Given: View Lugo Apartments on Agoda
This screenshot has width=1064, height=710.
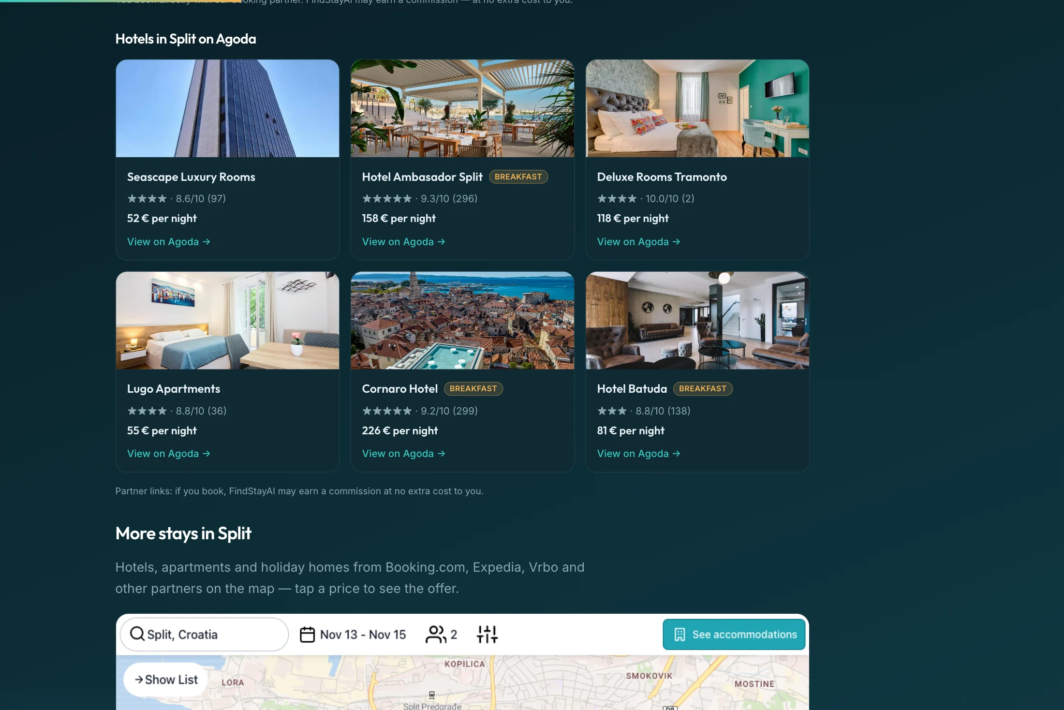Looking at the screenshot, I should pyautogui.click(x=168, y=453).
